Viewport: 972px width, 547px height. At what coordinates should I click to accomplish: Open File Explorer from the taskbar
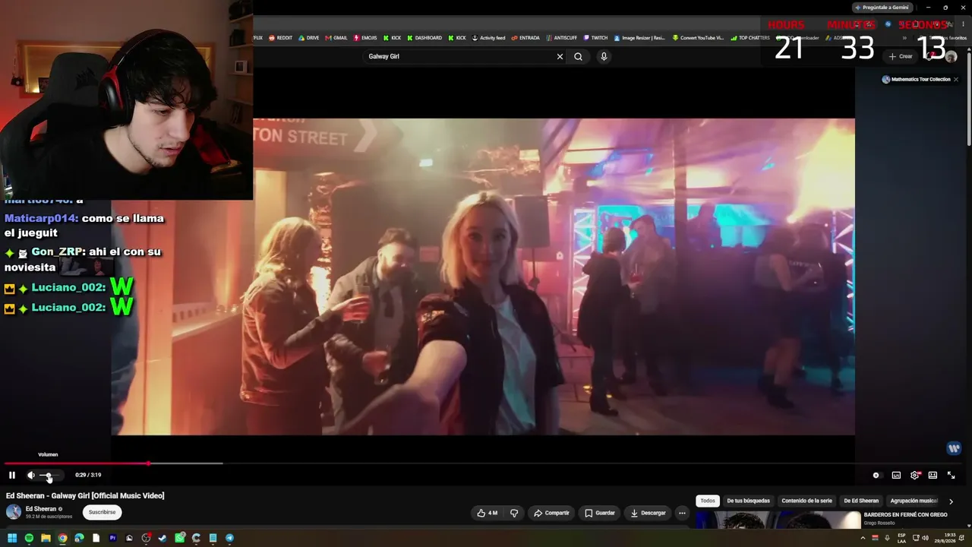46,539
